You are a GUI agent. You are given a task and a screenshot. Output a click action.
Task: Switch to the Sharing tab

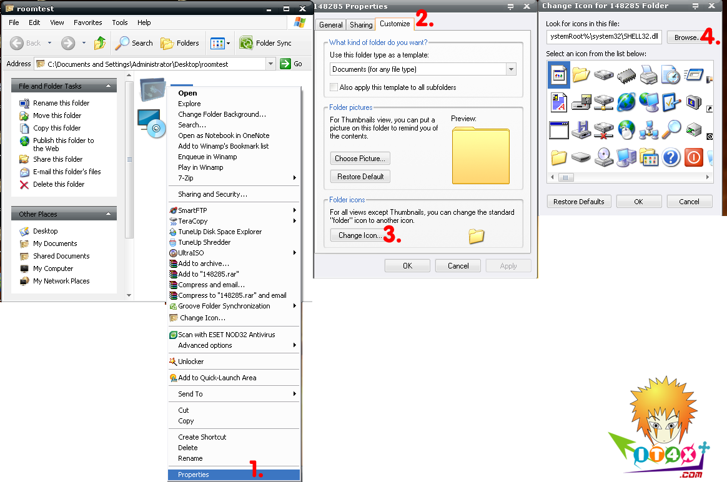click(360, 25)
